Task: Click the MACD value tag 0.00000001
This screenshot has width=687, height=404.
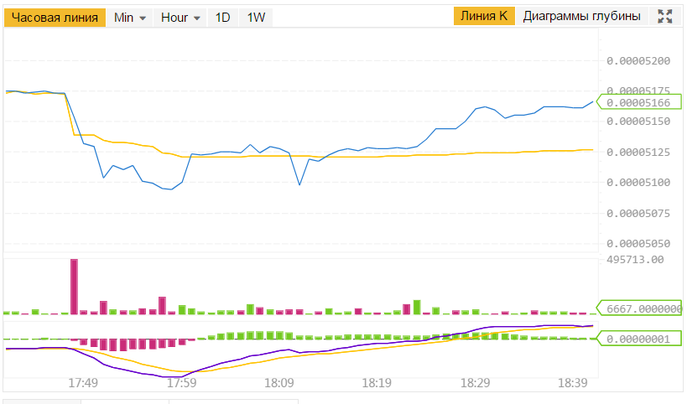Action: click(x=638, y=339)
